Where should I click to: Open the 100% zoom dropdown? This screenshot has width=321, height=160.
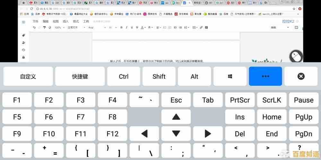59,28
